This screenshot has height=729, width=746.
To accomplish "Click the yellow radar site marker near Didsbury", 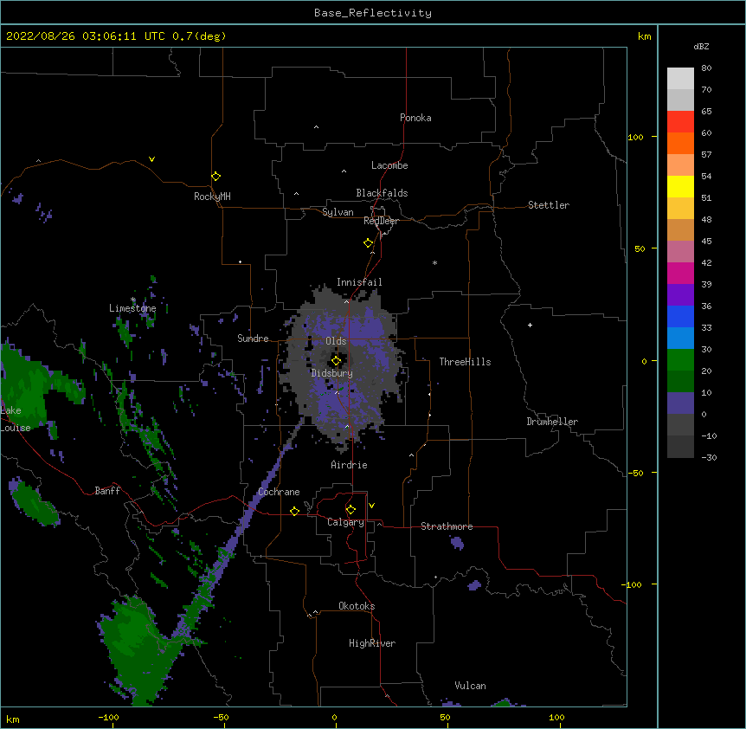I will pos(336,361).
